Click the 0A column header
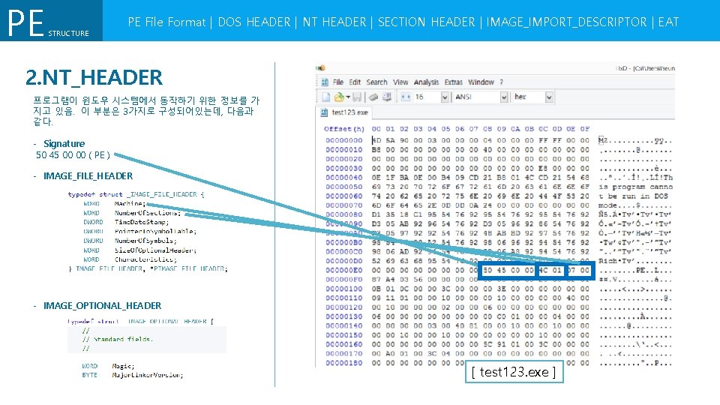Image resolution: width=720 pixels, height=405 pixels. tap(515, 129)
